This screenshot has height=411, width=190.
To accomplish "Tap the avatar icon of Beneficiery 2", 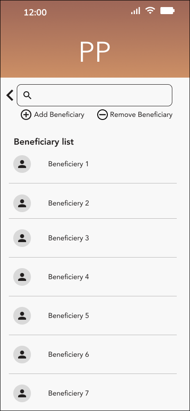I will (22, 203).
